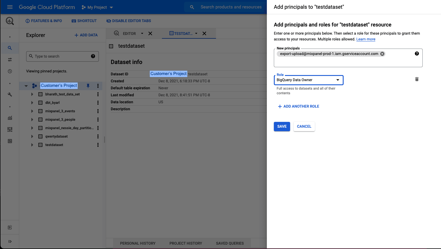This screenshot has width=441, height=249.
Task: Open the BigQuery Data Owner role dropdown
Action: click(337, 80)
